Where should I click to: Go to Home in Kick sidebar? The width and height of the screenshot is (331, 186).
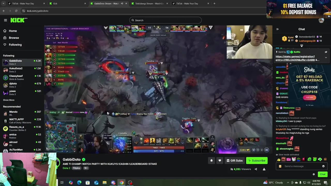pyautogui.click(x=13, y=31)
